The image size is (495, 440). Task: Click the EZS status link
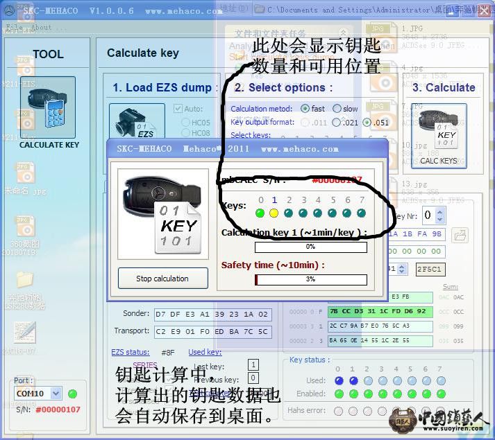pos(131,352)
